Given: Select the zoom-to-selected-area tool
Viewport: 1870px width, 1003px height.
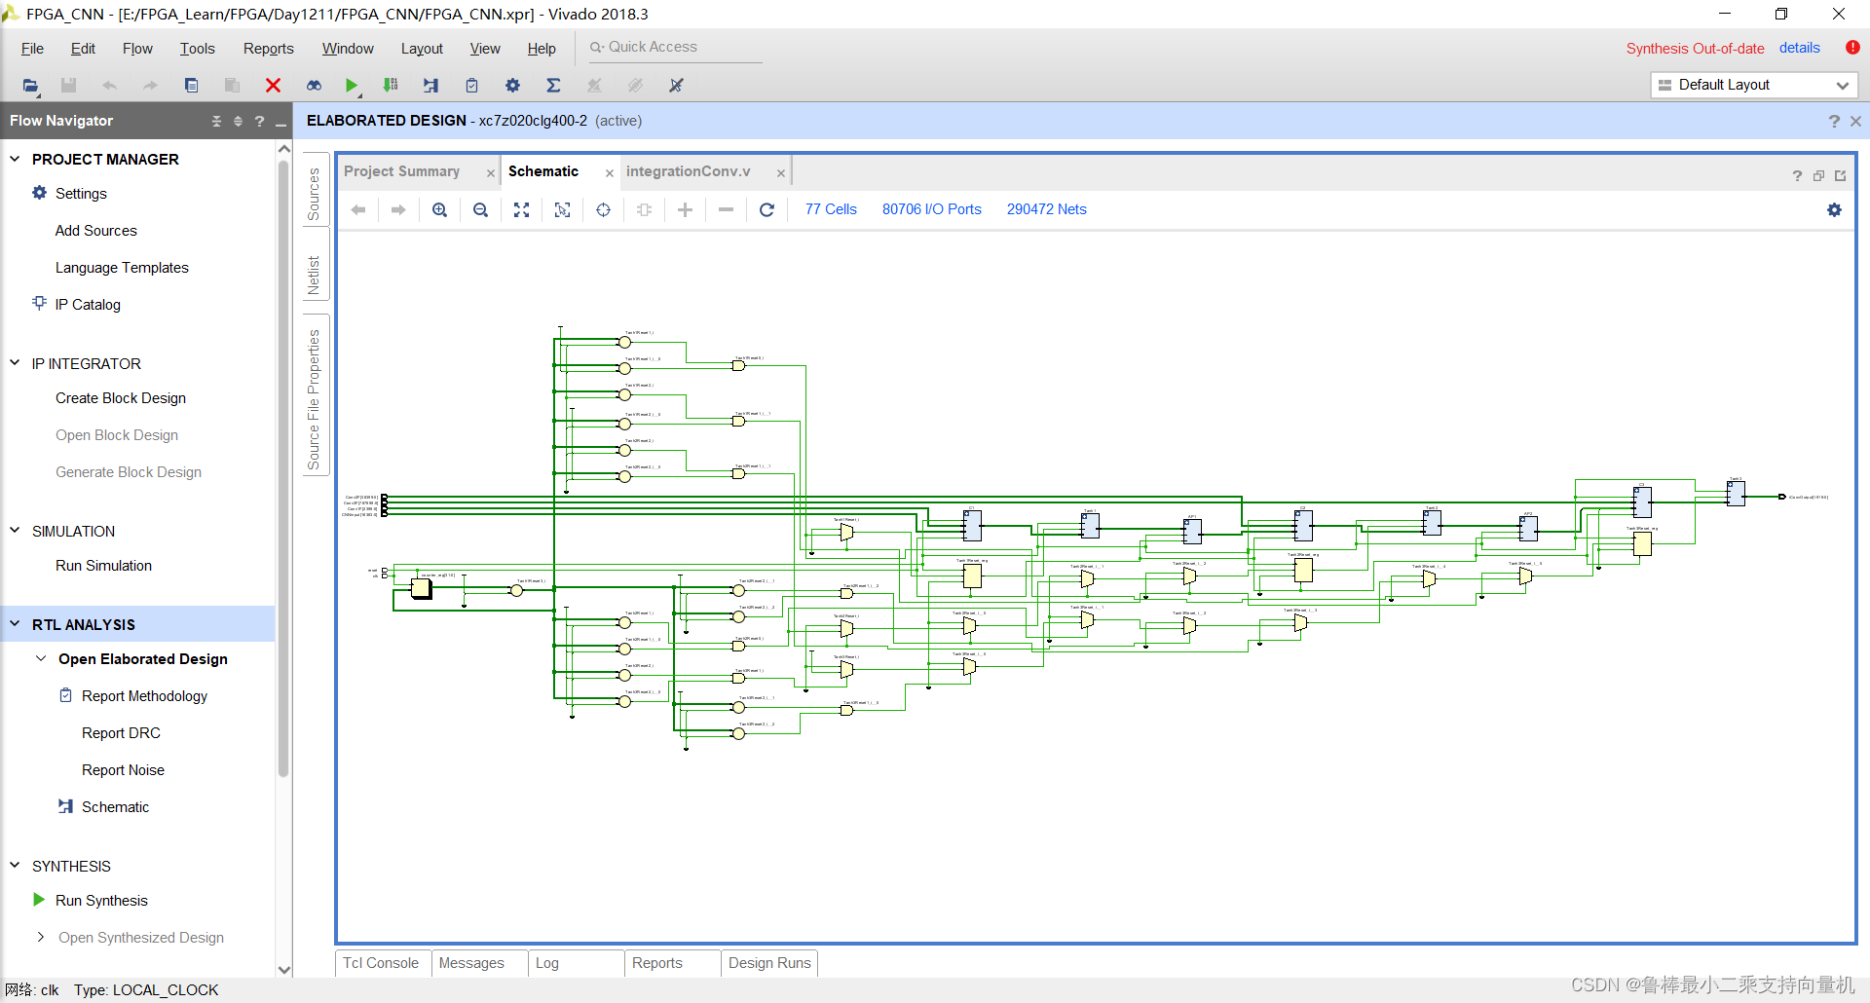Looking at the screenshot, I should tap(562, 209).
